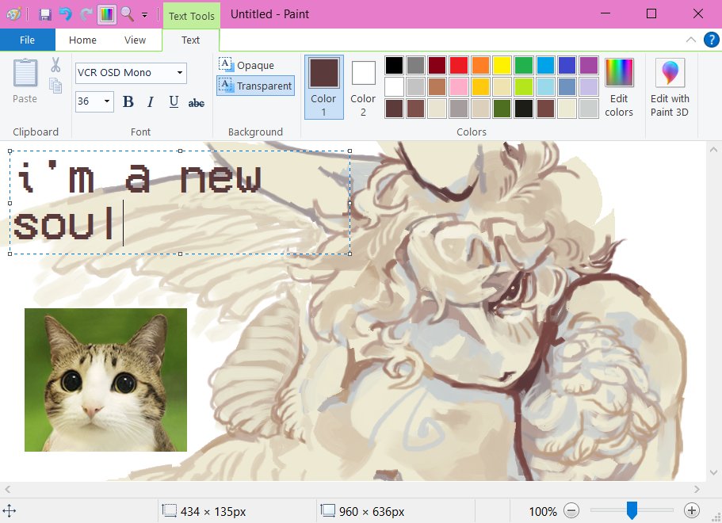Click Edit with Paint 3D

click(670, 87)
